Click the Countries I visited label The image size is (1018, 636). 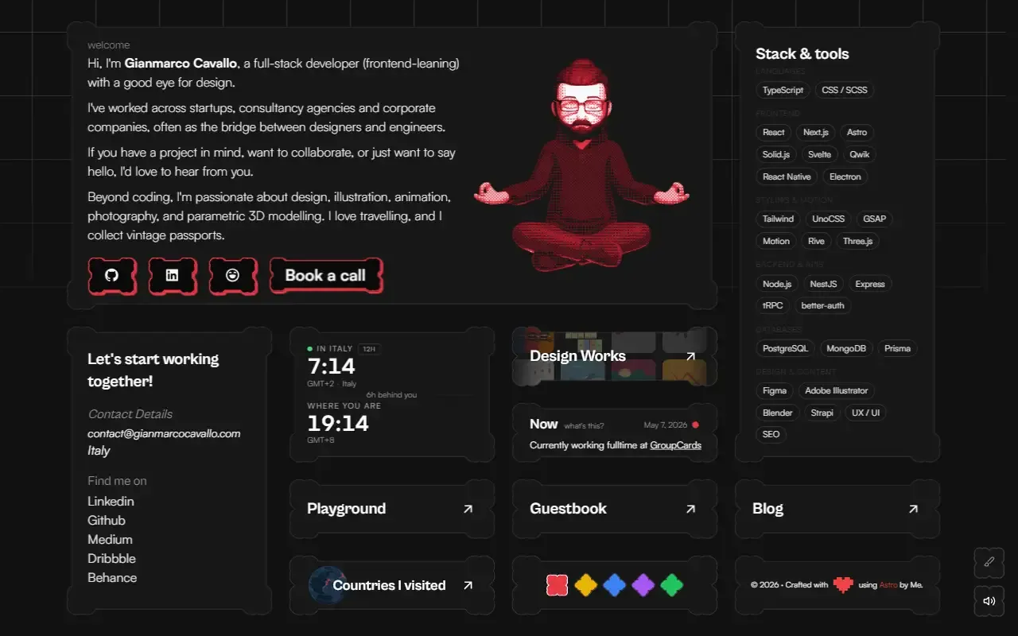389,585
